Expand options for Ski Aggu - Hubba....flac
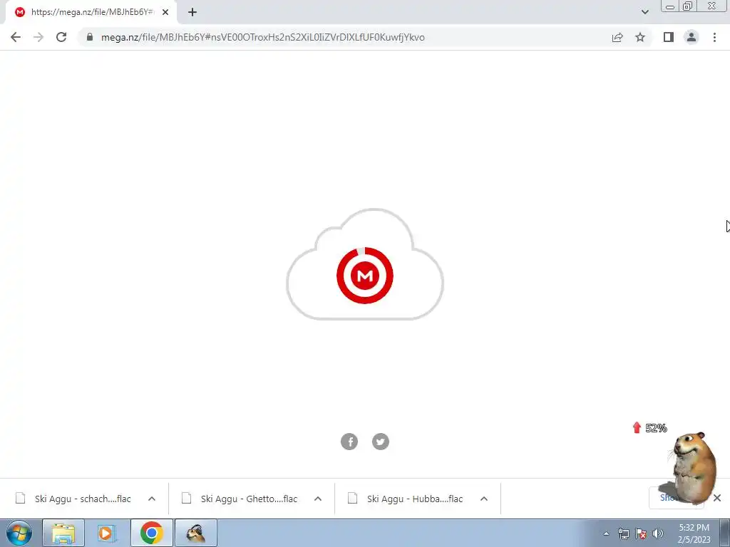The height and width of the screenshot is (547, 730). [x=484, y=499]
